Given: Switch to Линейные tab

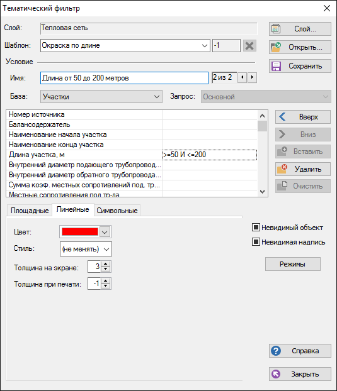Looking at the screenshot, I should coord(72,209).
